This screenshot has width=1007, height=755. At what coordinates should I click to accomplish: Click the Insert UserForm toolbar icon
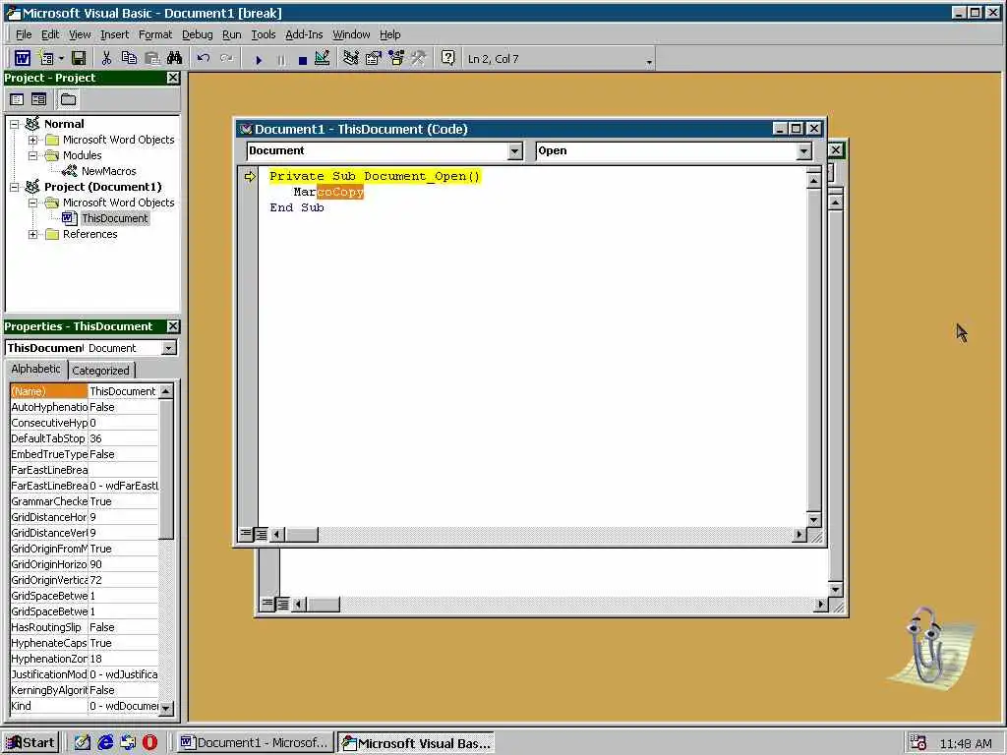46,58
